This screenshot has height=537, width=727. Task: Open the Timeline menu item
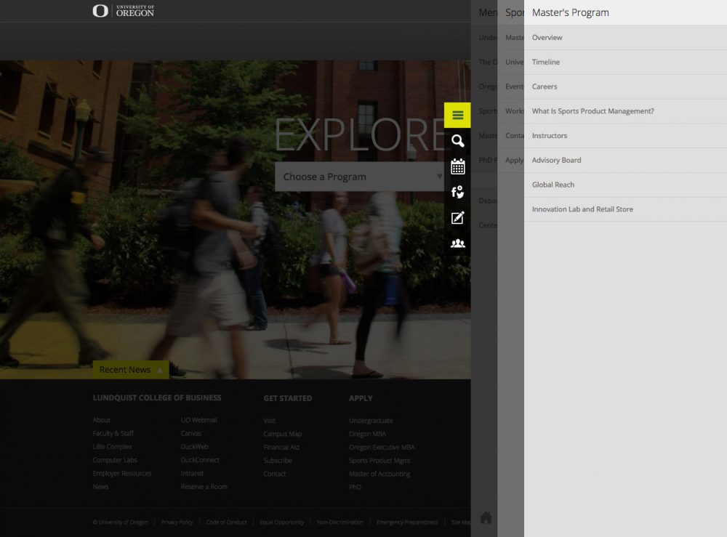tap(545, 62)
